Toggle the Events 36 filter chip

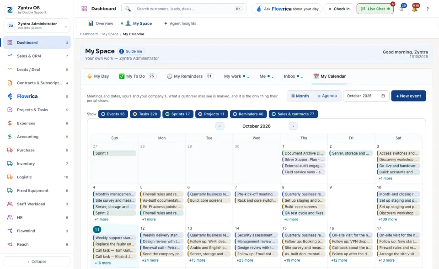click(113, 114)
